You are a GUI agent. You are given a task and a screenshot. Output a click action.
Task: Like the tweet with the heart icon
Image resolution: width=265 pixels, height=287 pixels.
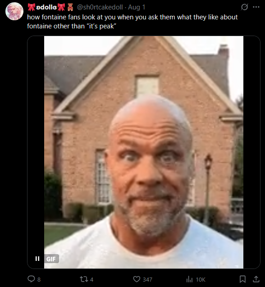click(137, 279)
